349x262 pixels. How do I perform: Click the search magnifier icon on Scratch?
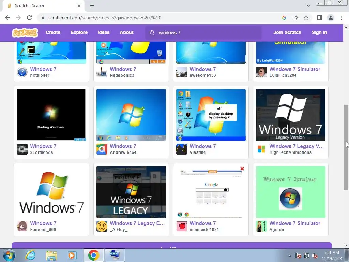152,33
